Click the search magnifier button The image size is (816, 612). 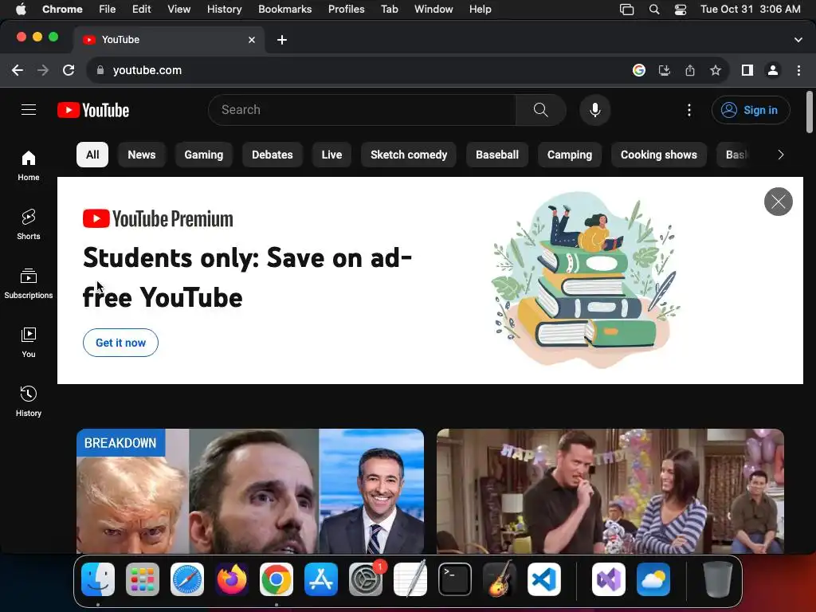click(x=541, y=110)
